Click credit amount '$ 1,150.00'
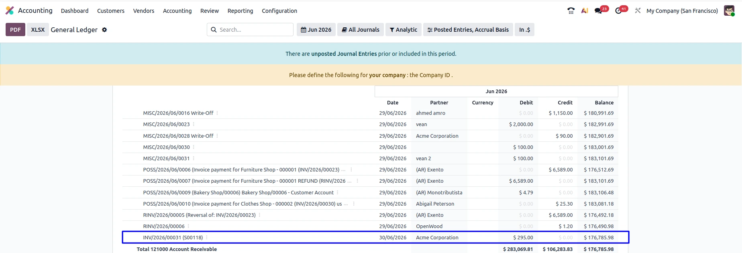The width and height of the screenshot is (742, 253). [x=561, y=113]
